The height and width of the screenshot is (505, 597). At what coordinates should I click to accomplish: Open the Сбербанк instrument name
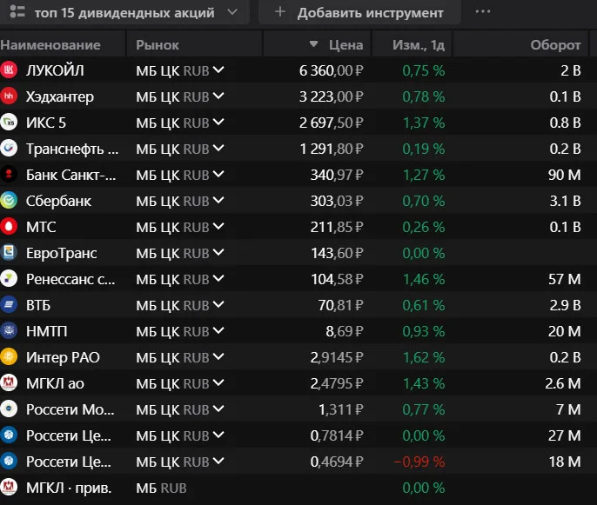point(58,201)
